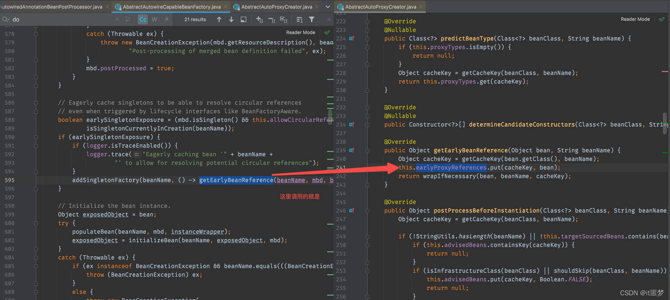The image size is (670, 300).
Task: Click override gutter icon at line 234
Action: click(x=351, y=124)
